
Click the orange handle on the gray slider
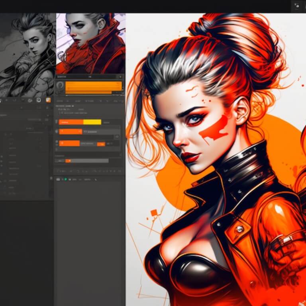point(68,161)
